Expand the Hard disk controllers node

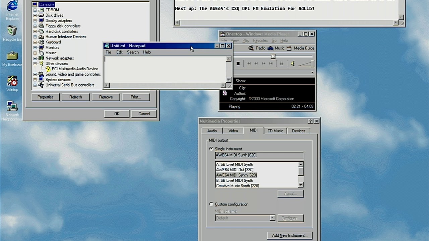pyautogui.click(x=35, y=31)
